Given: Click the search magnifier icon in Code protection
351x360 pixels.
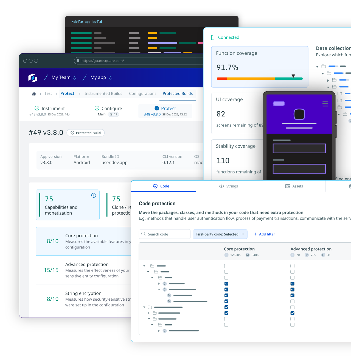Looking at the screenshot, I should (143, 234).
